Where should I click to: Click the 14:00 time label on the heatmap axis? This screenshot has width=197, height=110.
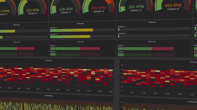pyautogui.click(x=58, y=90)
